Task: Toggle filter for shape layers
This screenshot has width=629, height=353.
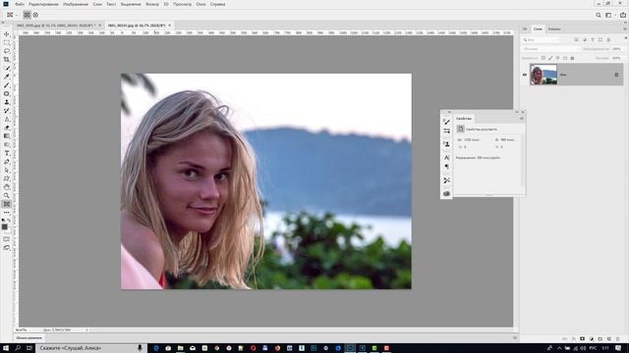Action: point(600,40)
